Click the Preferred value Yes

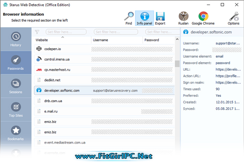pyautogui.click(x=218, y=96)
